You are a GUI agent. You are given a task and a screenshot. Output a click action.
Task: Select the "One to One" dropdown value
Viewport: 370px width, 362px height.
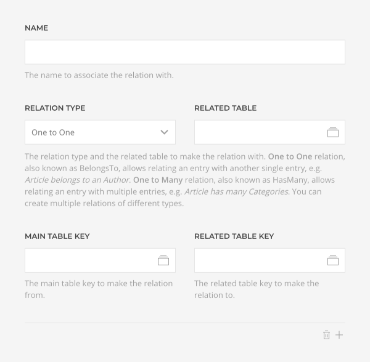point(53,132)
